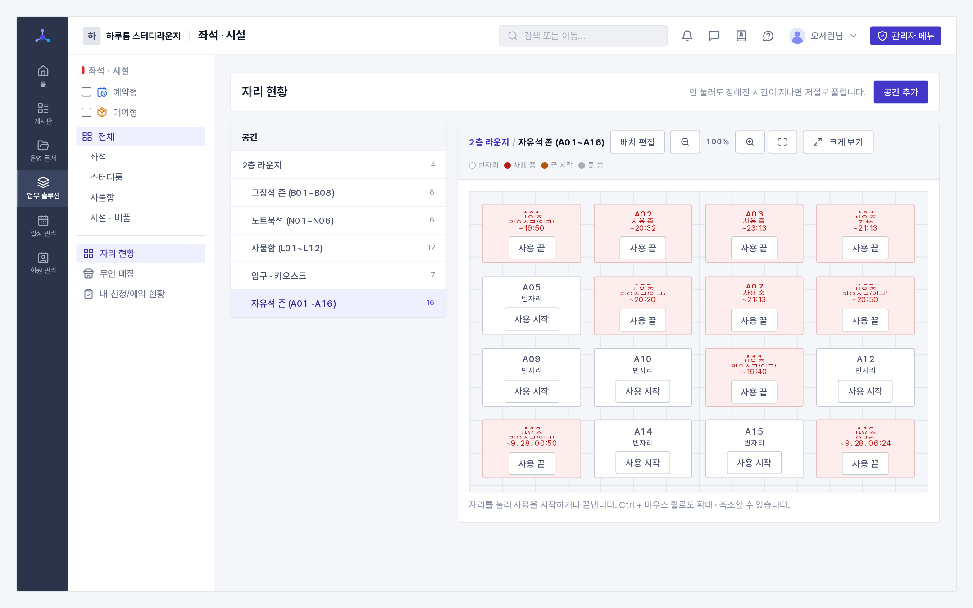Select 고정석 존 (B01~B08) space row
973x608 pixels.
(338, 193)
